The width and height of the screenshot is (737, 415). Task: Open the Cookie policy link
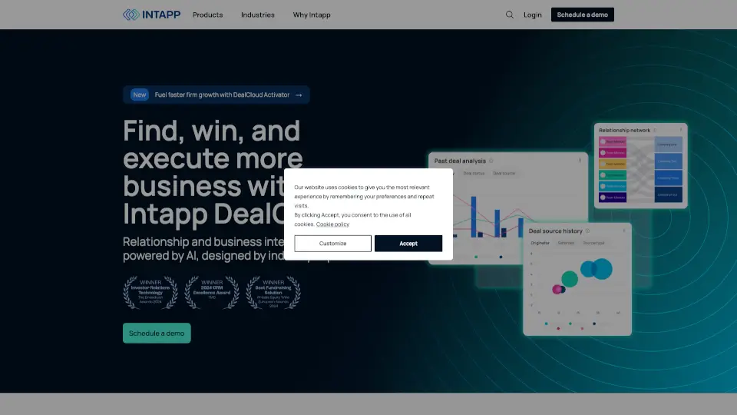click(x=332, y=224)
